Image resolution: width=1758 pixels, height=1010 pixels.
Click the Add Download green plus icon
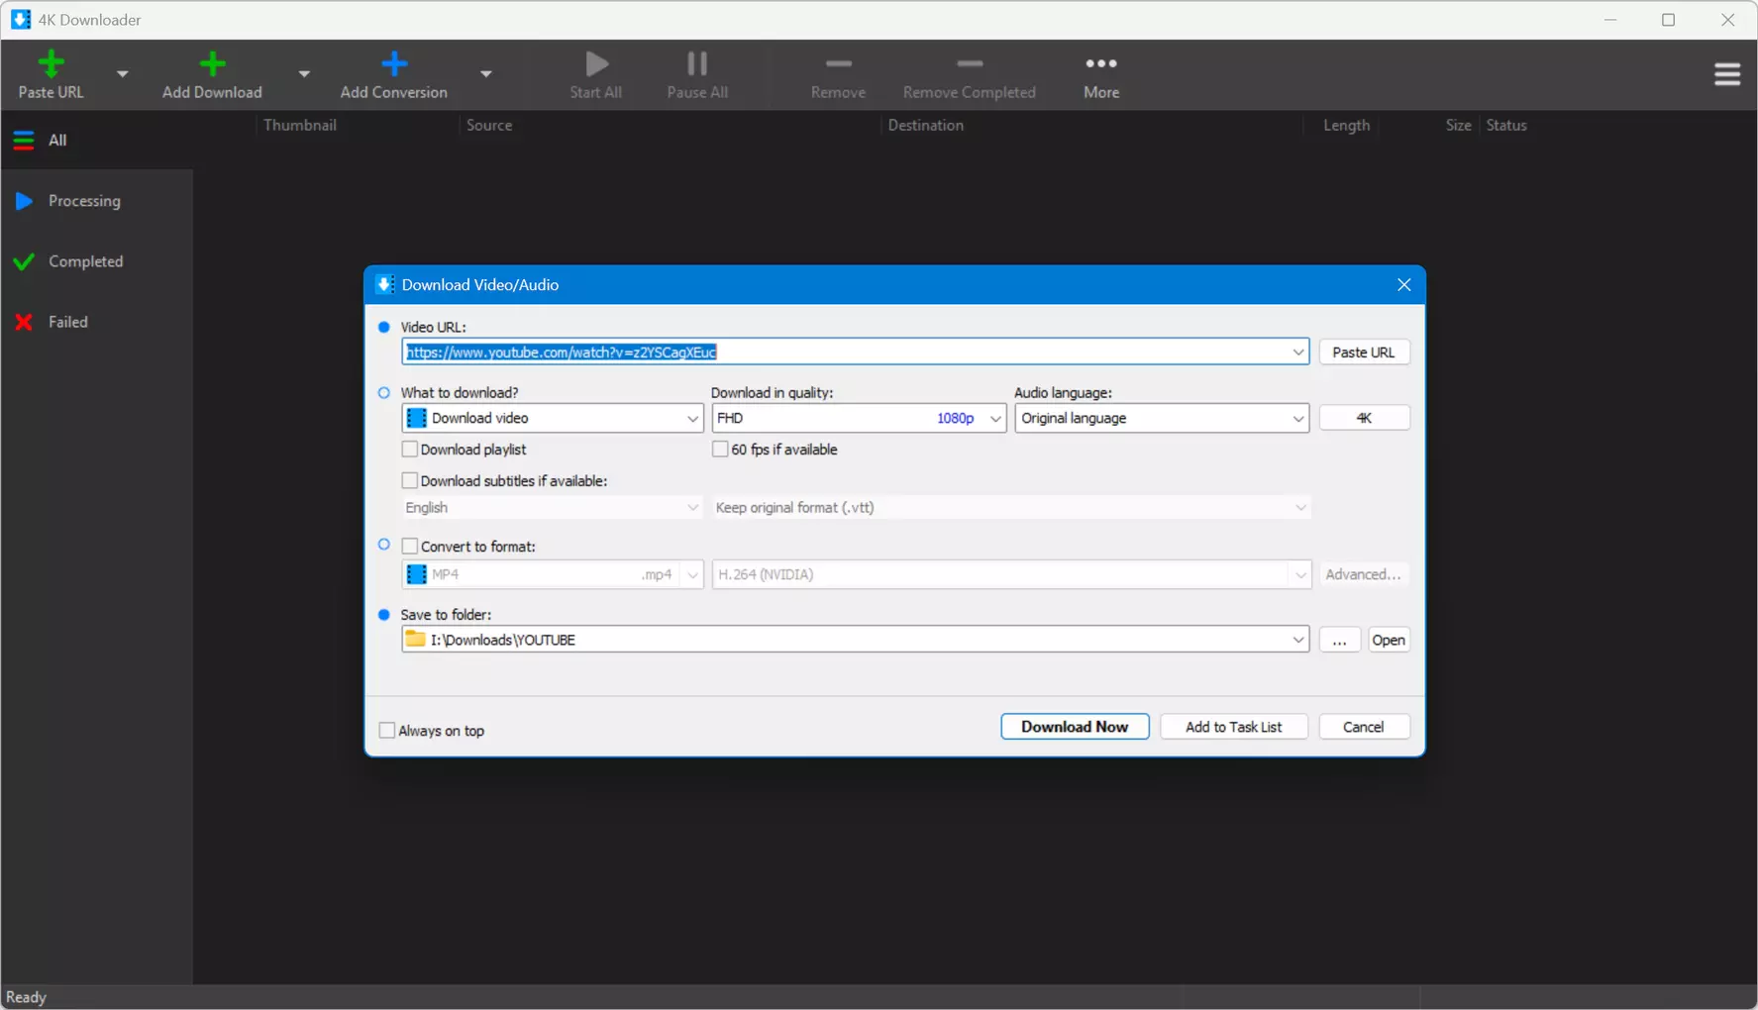click(212, 64)
